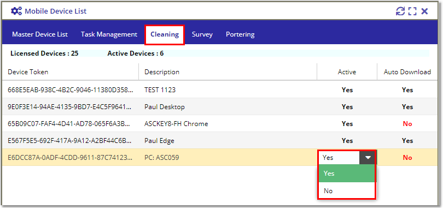Click Active Yes for Paul Desktop
The image size is (443, 209).
point(347,107)
